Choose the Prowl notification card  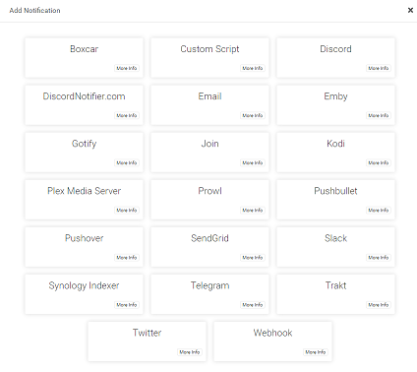(x=209, y=200)
